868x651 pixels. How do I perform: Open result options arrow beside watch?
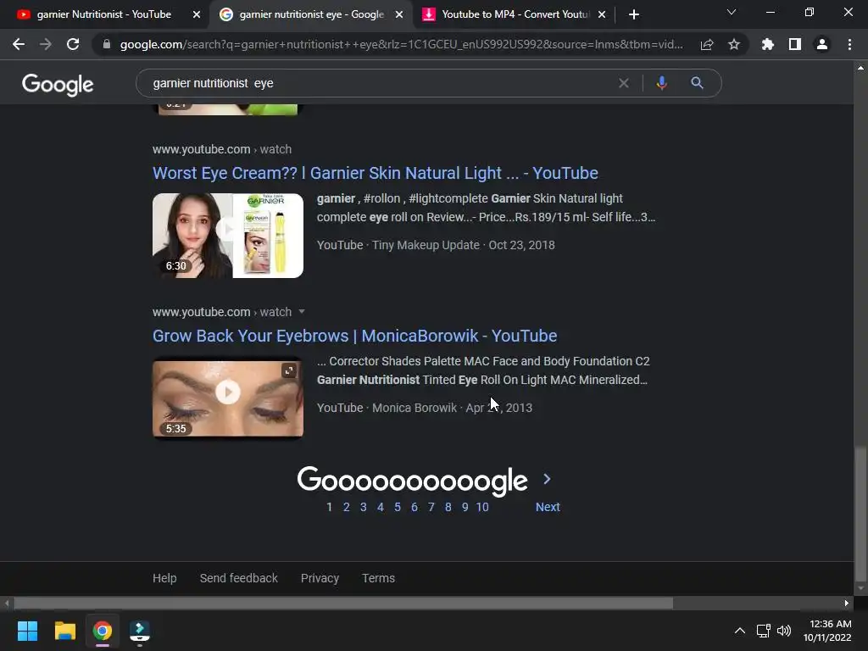pos(302,312)
